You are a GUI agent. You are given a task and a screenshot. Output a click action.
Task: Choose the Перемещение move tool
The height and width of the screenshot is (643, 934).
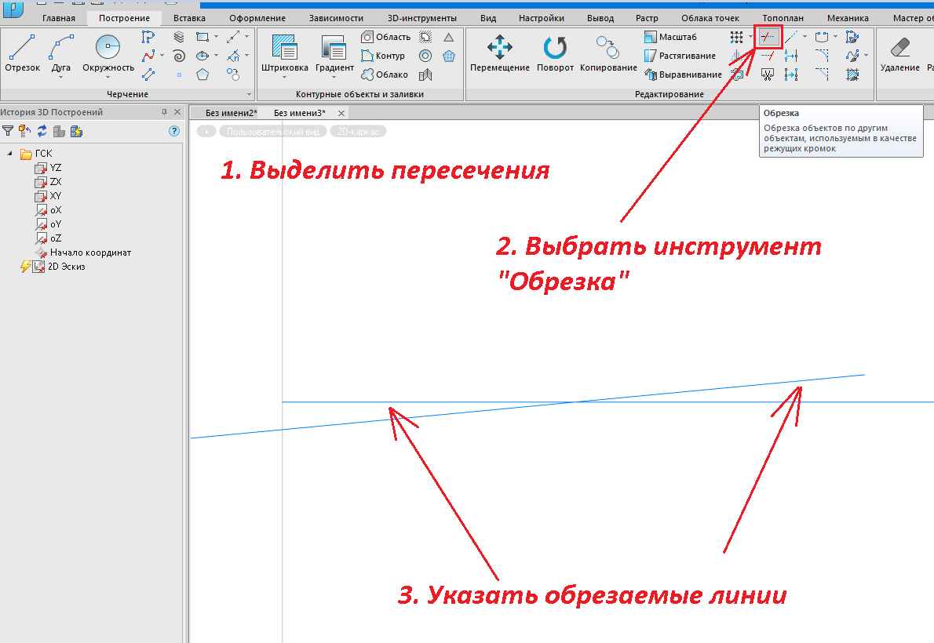coord(499,53)
